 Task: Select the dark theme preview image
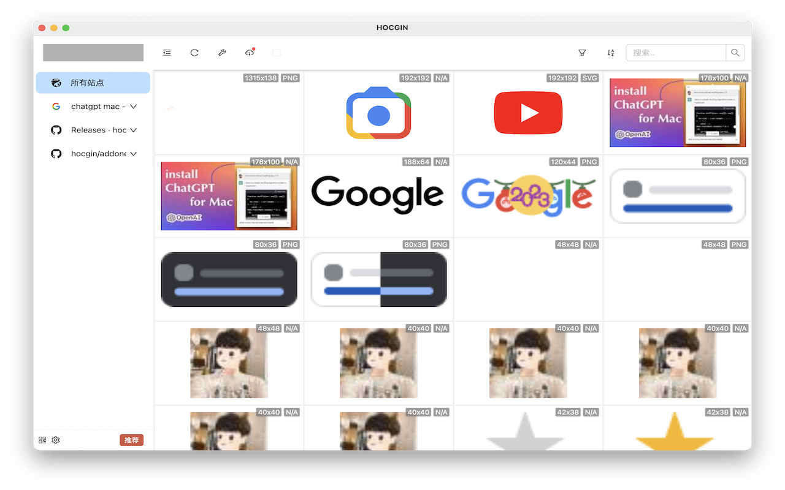click(229, 279)
